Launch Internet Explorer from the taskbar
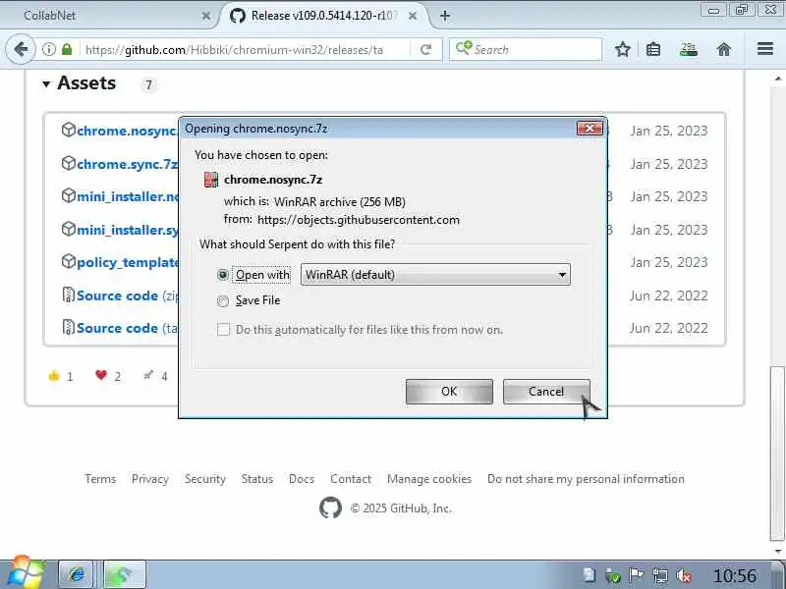Viewport: 786px width, 589px height. click(77, 574)
